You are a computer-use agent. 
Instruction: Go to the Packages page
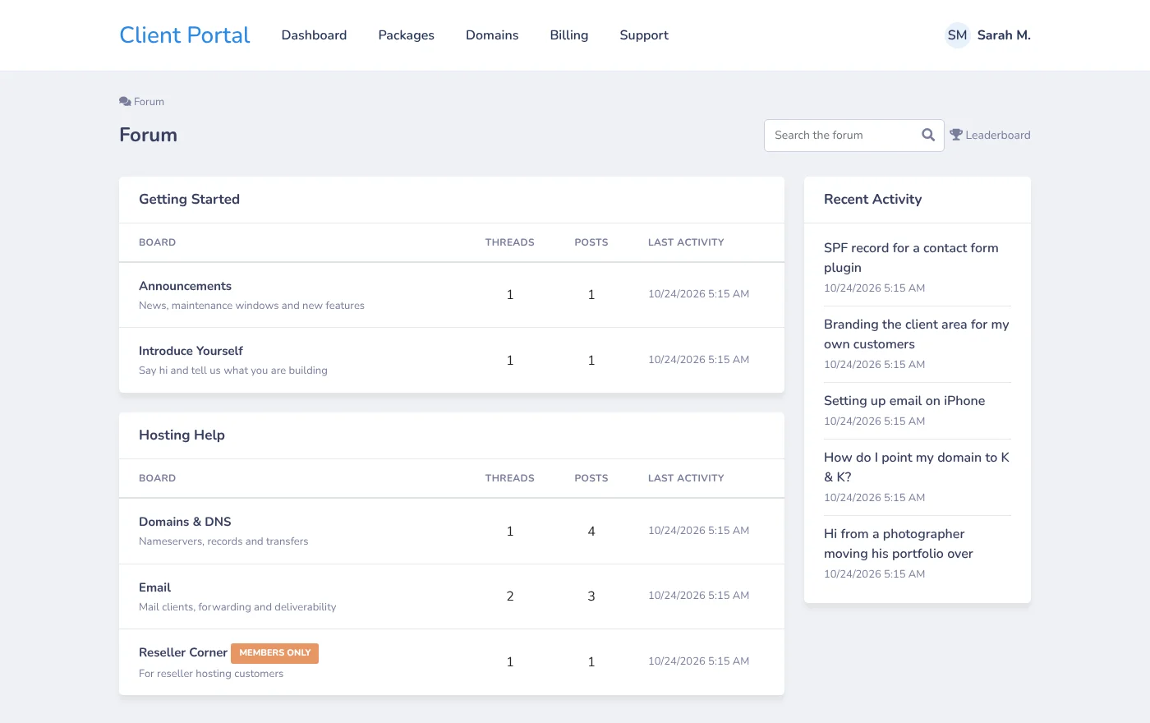coord(407,35)
